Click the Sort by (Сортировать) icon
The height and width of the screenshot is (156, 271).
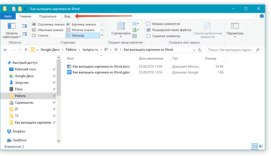click(121, 27)
